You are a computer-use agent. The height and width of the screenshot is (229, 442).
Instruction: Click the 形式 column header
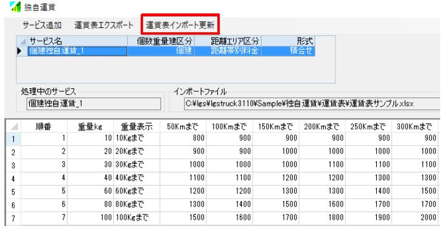(x=288, y=41)
